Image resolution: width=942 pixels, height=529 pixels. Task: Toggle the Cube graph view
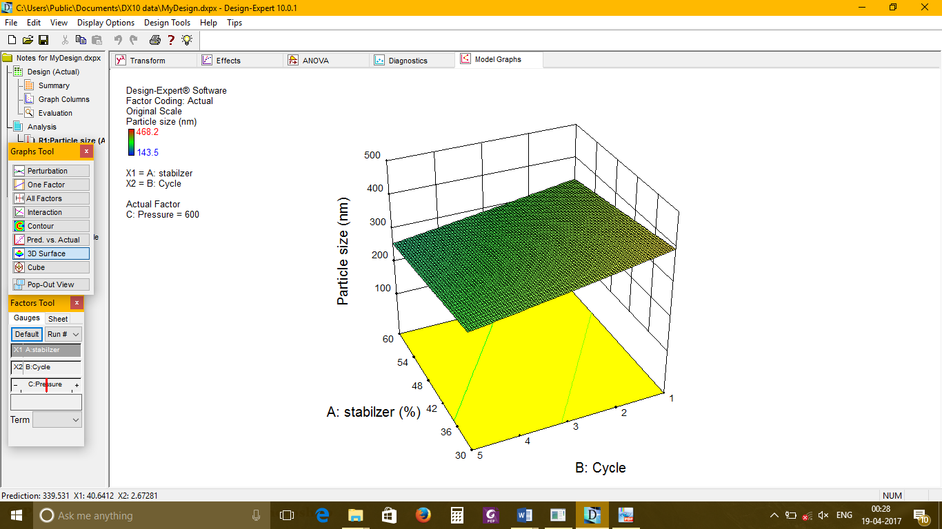click(50, 267)
